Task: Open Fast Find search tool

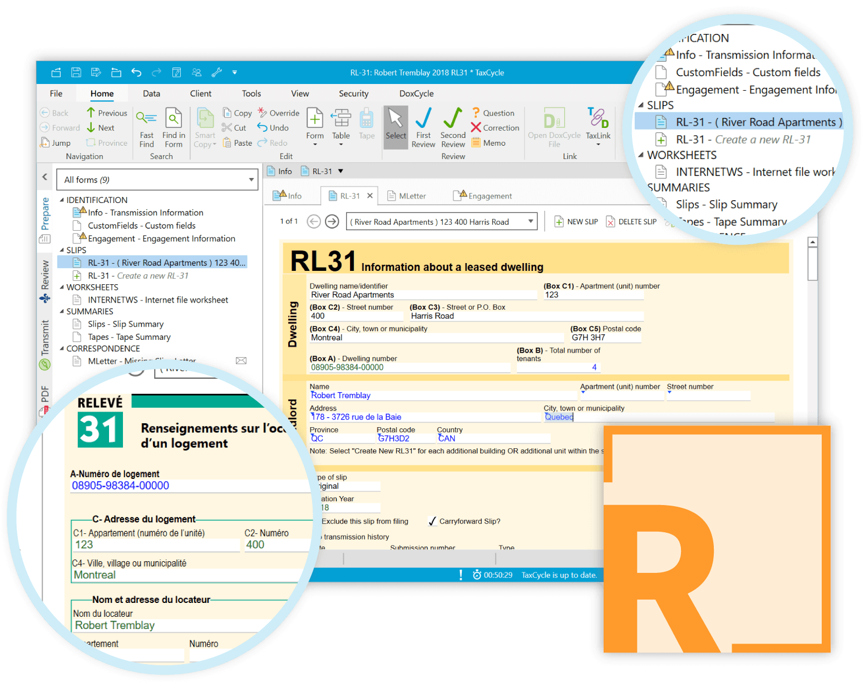Action: [x=146, y=129]
